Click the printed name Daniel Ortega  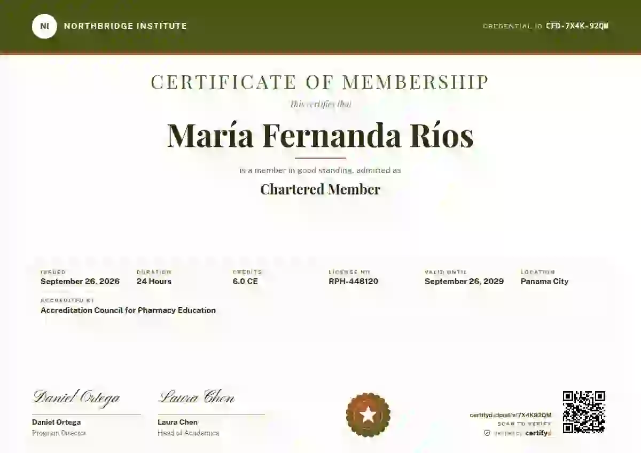click(57, 422)
